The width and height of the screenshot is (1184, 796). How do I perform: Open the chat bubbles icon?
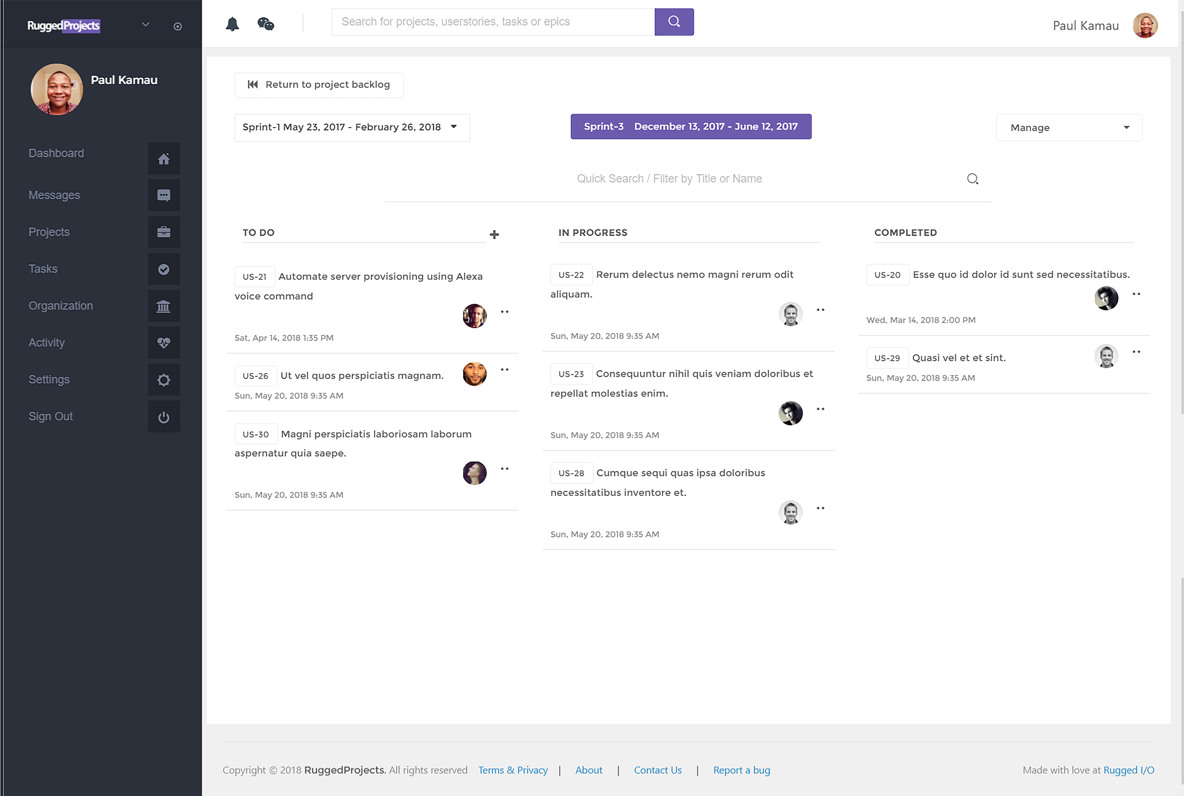click(266, 24)
